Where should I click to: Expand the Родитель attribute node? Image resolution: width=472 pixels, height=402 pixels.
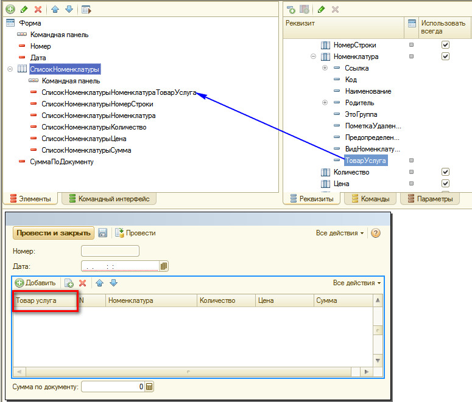tap(325, 103)
